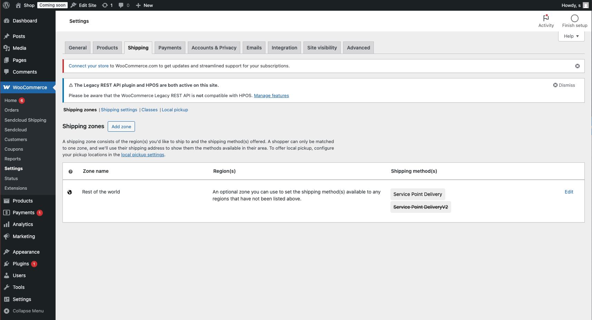Viewport: 592px width, 320px height.
Task: Switch to the General settings tab
Action: coord(78,48)
